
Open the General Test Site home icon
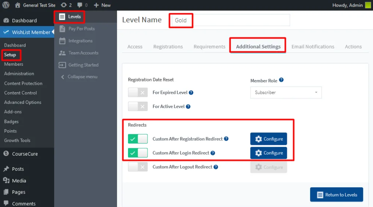click(18, 5)
